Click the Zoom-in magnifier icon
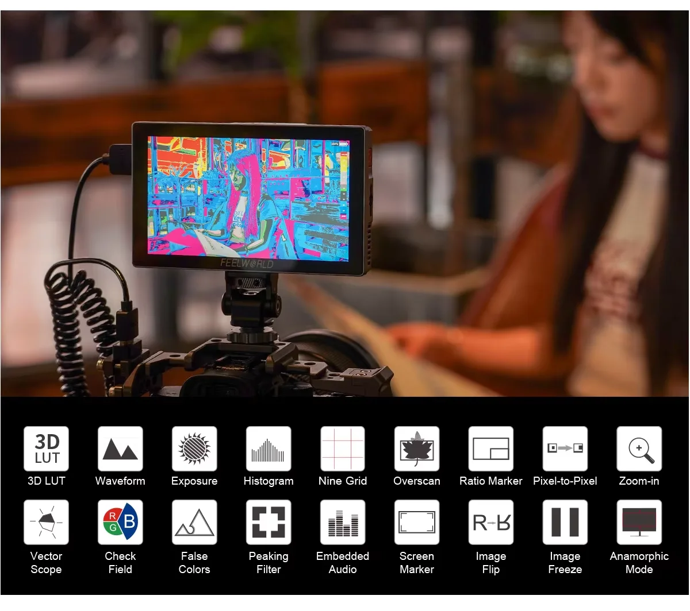 tap(639, 448)
